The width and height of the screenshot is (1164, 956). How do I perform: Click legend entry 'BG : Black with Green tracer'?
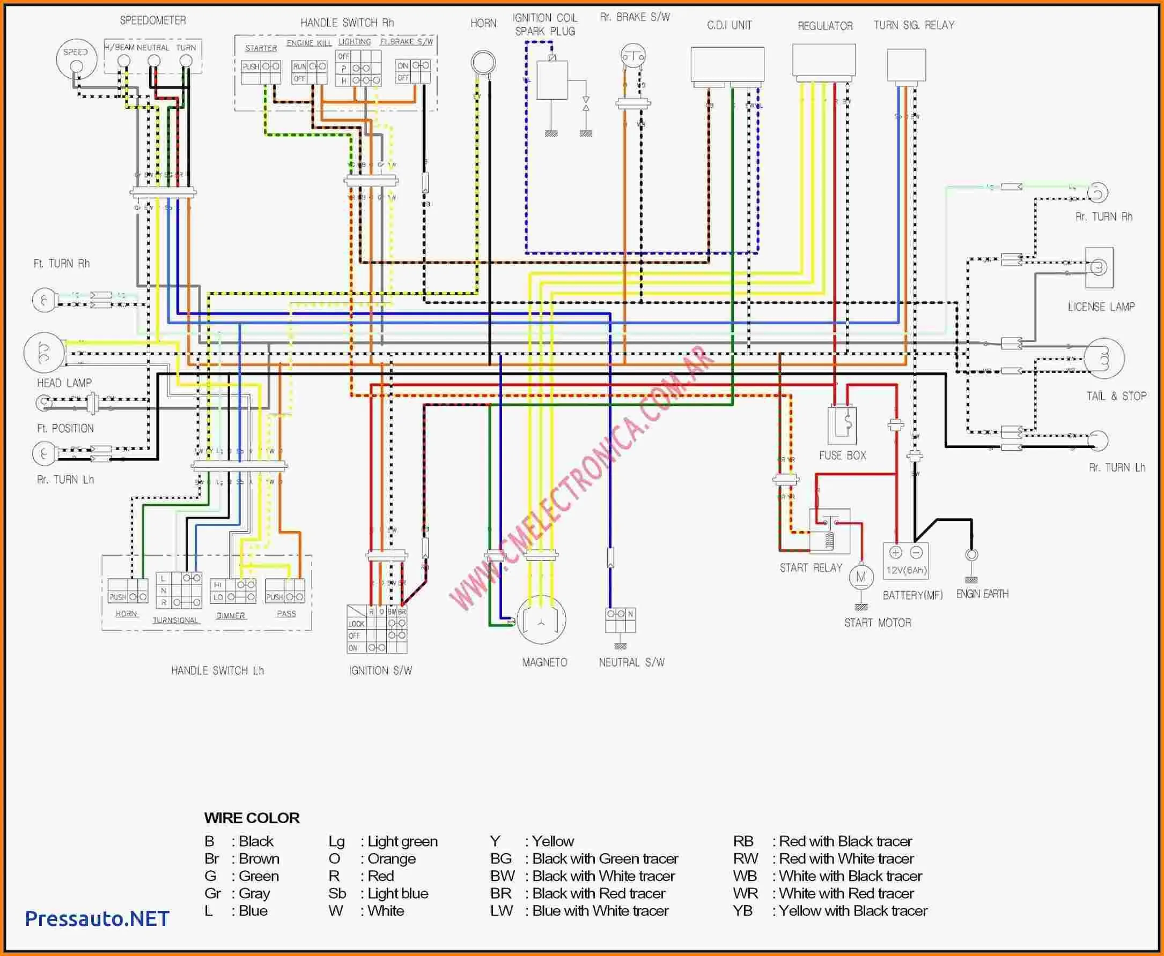tap(584, 858)
